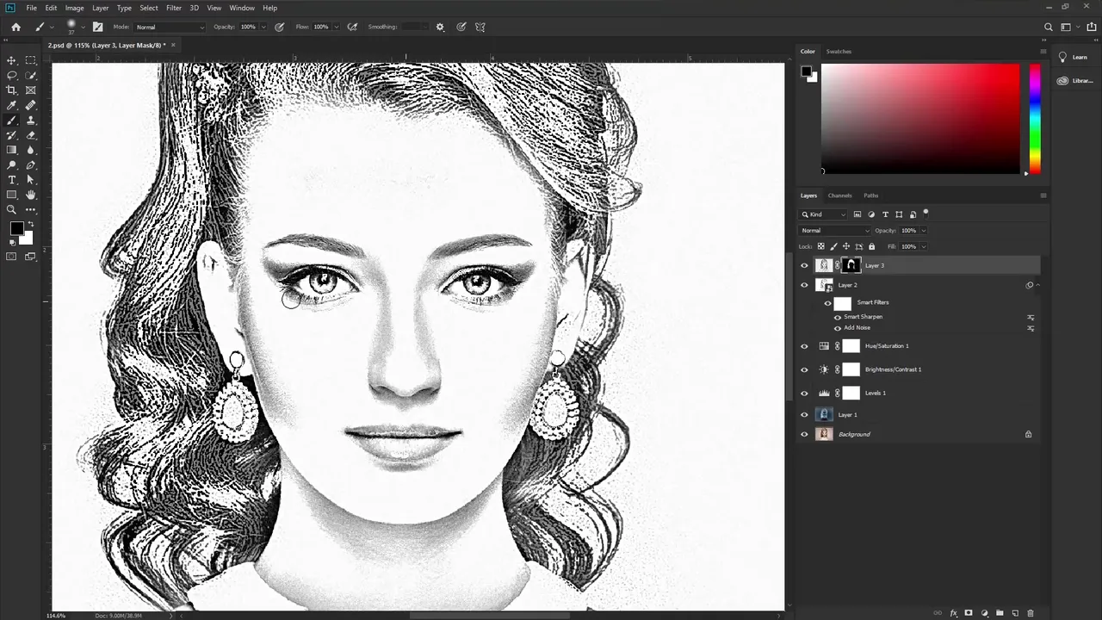Image resolution: width=1102 pixels, height=620 pixels.
Task: Open the Libraries panel button
Action: coord(1074,81)
